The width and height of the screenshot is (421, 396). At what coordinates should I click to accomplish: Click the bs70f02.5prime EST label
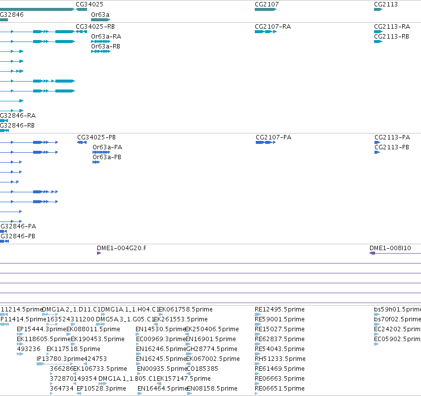point(397,319)
